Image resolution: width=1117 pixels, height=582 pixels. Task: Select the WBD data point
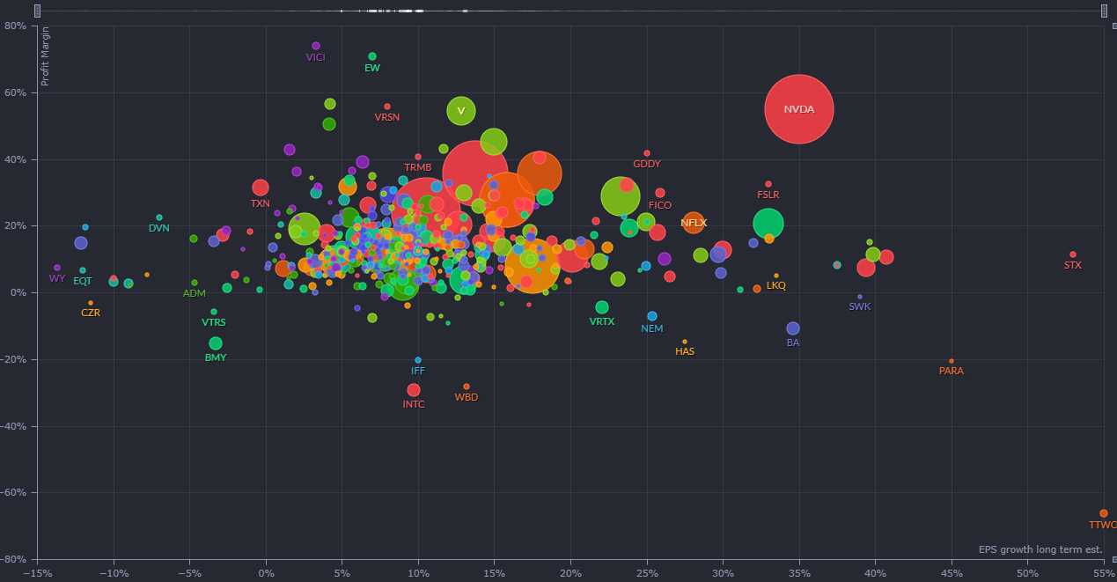[x=467, y=387]
